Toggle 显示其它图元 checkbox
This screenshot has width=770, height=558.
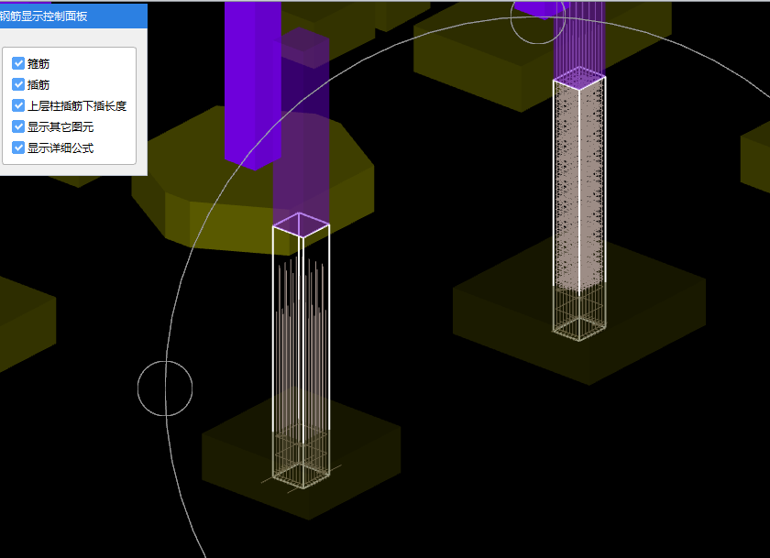pyautogui.click(x=18, y=126)
